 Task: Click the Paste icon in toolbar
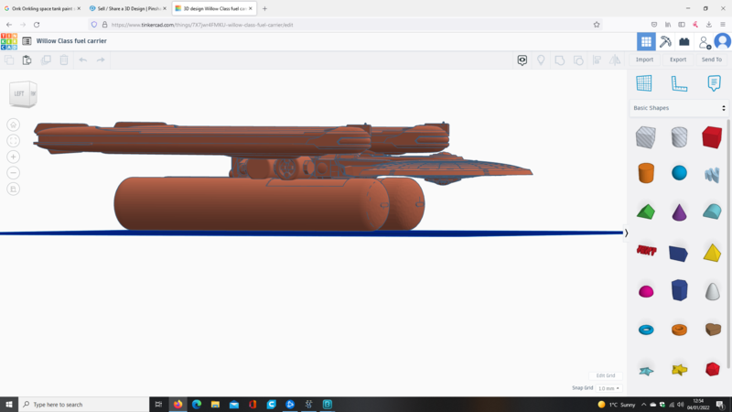click(x=27, y=60)
